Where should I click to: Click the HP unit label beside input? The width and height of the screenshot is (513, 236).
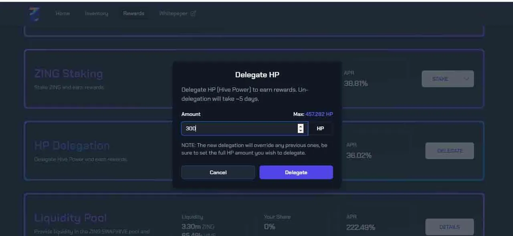(320, 129)
